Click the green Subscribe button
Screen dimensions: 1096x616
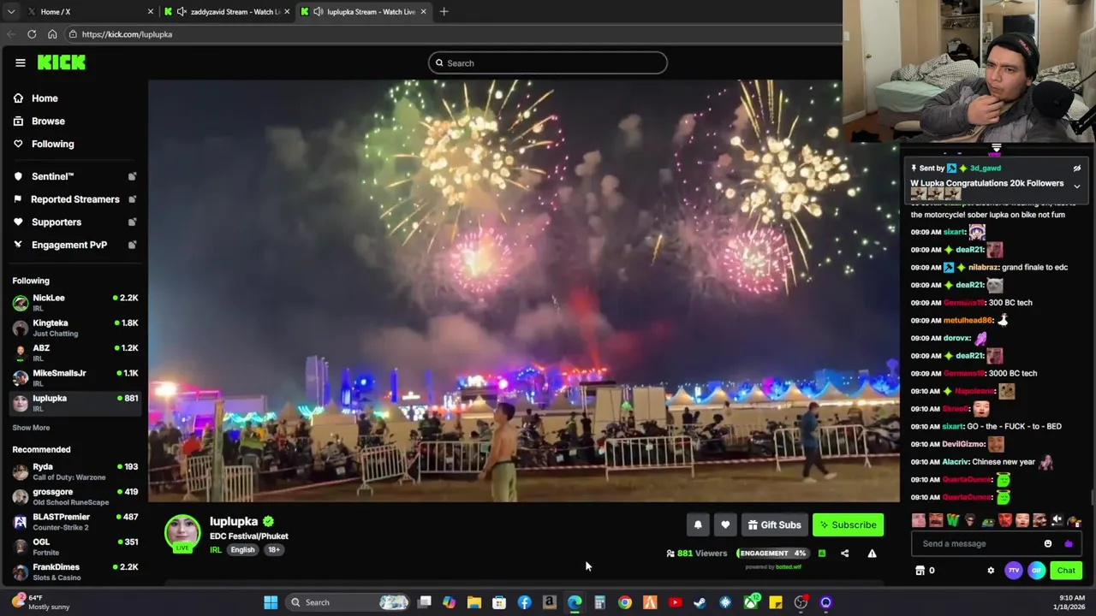click(x=847, y=525)
